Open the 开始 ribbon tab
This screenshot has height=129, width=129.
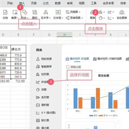(10, 3)
